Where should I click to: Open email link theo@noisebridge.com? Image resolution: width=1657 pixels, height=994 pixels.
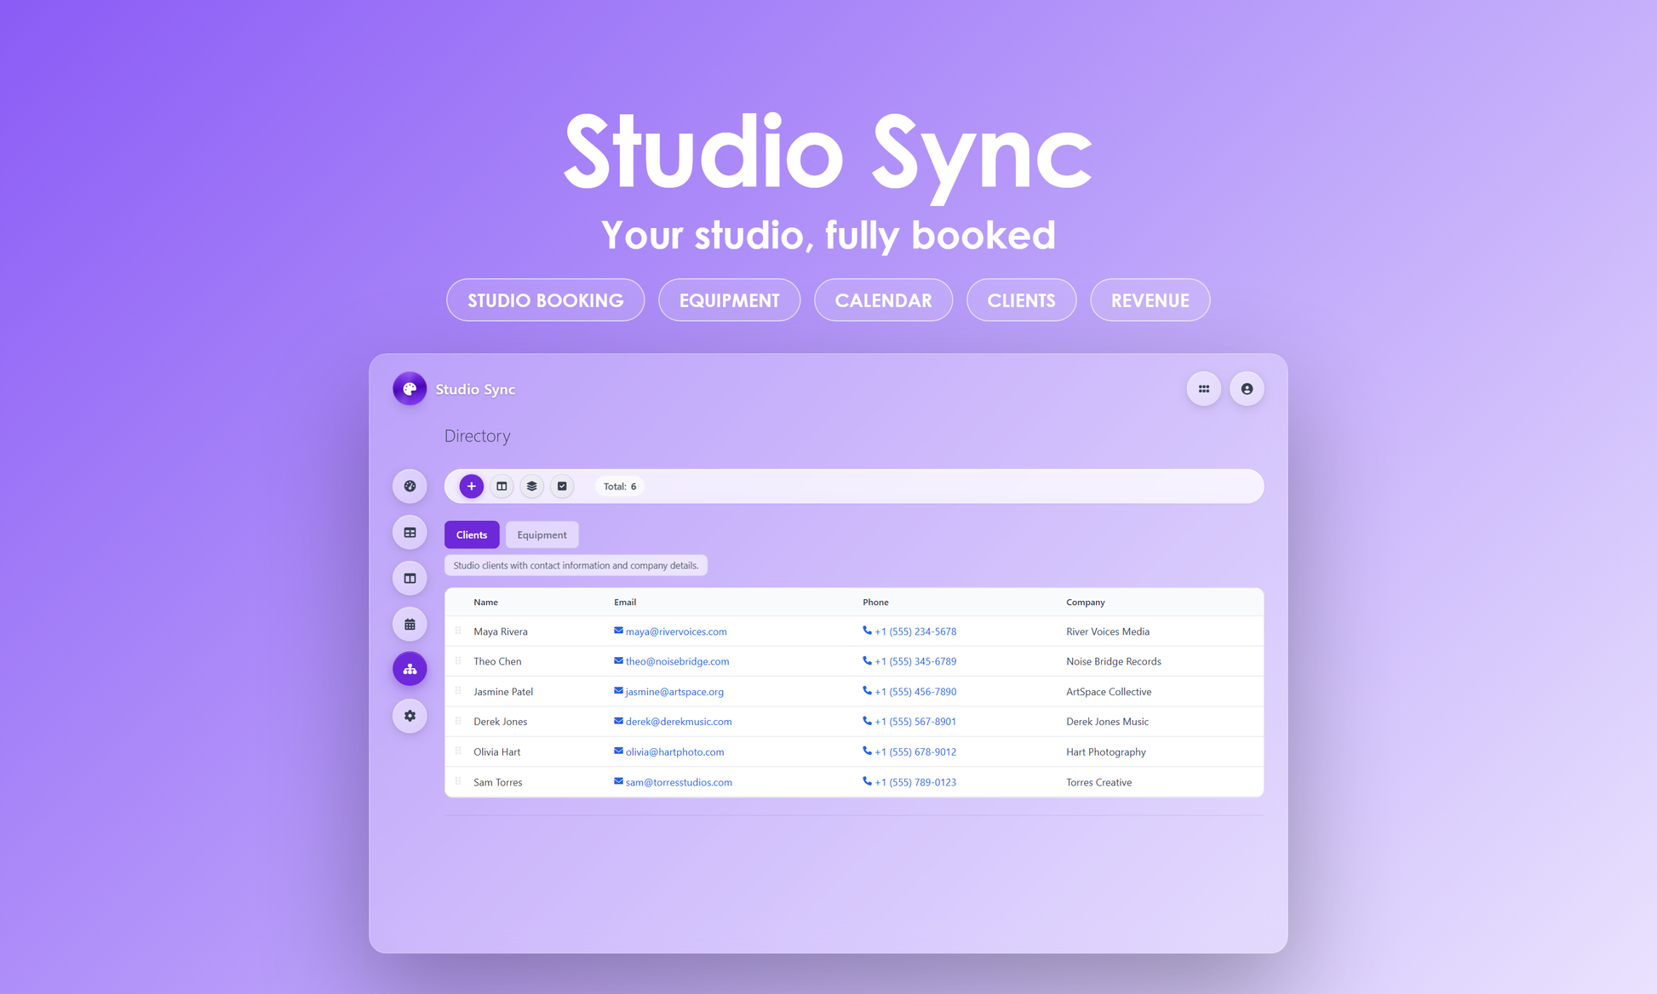[x=677, y=661]
